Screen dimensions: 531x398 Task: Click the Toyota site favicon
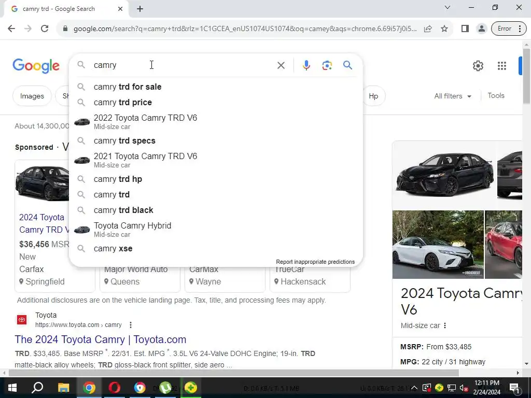[22, 319]
